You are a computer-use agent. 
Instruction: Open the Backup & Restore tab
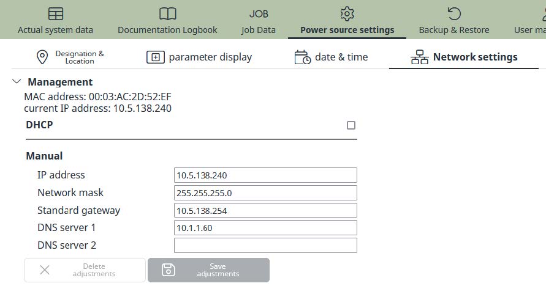[x=454, y=20]
